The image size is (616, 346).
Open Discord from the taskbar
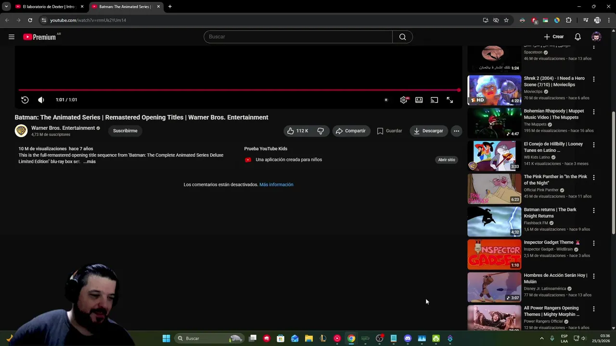click(x=408, y=338)
